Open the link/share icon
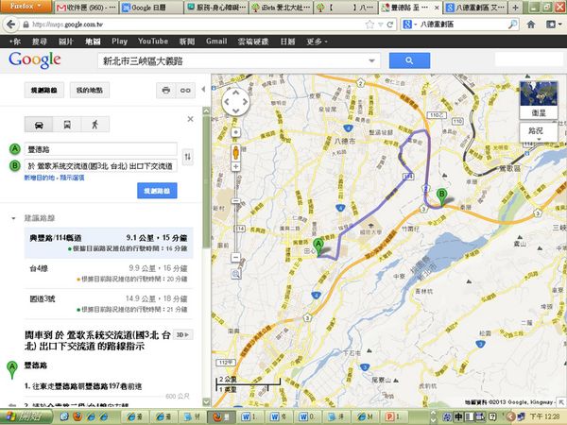The width and height of the screenshot is (567, 425). (x=185, y=90)
